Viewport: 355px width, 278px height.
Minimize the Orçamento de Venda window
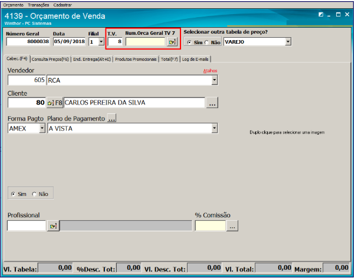tap(329, 15)
